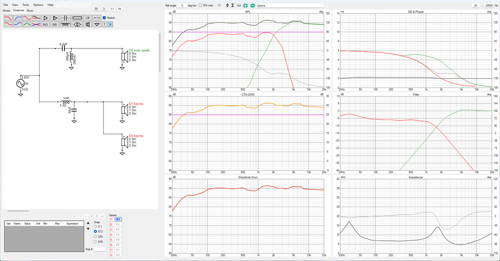Add a driver loudspeaker symbol
500x261 pixels.
[x=88, y=24]
